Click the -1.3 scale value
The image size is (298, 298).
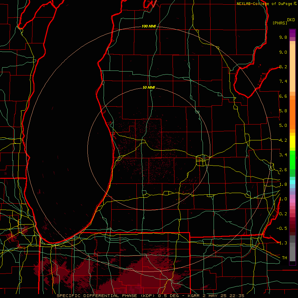coord(282,243)
